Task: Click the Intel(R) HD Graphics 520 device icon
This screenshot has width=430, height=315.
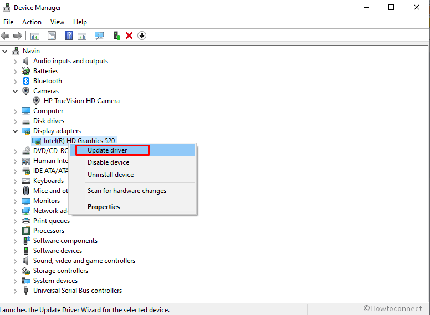Action: point(36,141)
